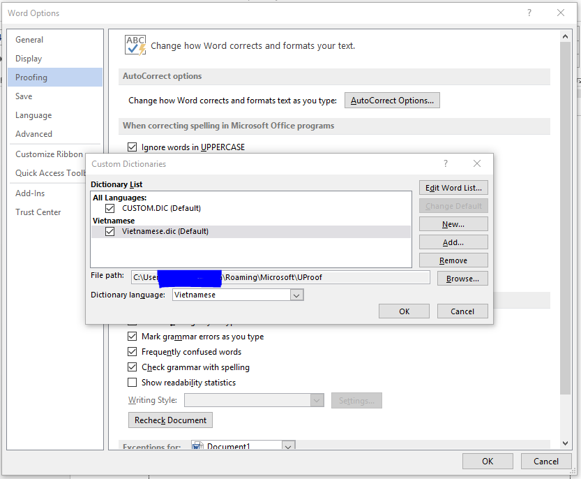Click the Word Options help question mark
The width and height of the screenshot is (581, 479).
pyautogui.click(x=529, y=13)
